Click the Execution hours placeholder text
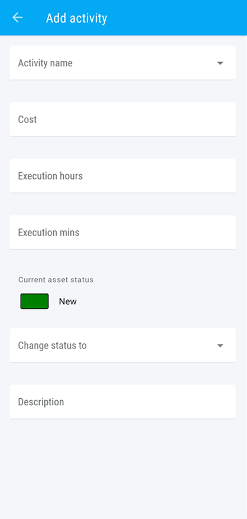The height and width of the screenshot is (519, 247). pyautogui.click(x=50, y=176)
